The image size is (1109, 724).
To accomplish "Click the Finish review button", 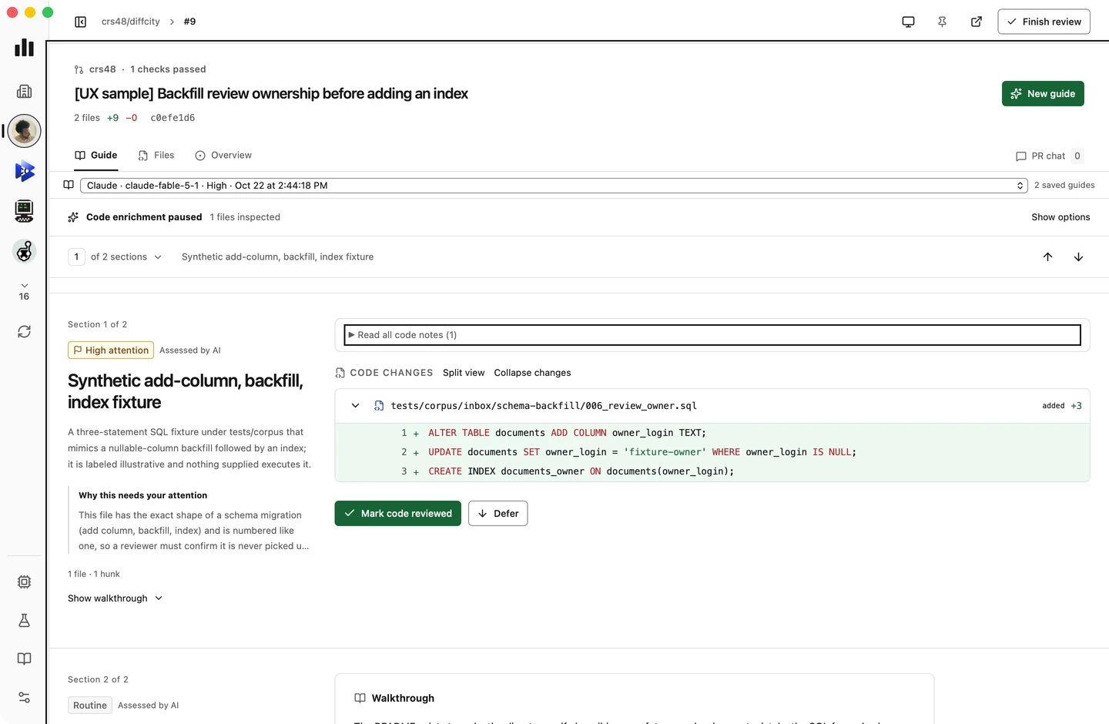I will coord(1044,22).
